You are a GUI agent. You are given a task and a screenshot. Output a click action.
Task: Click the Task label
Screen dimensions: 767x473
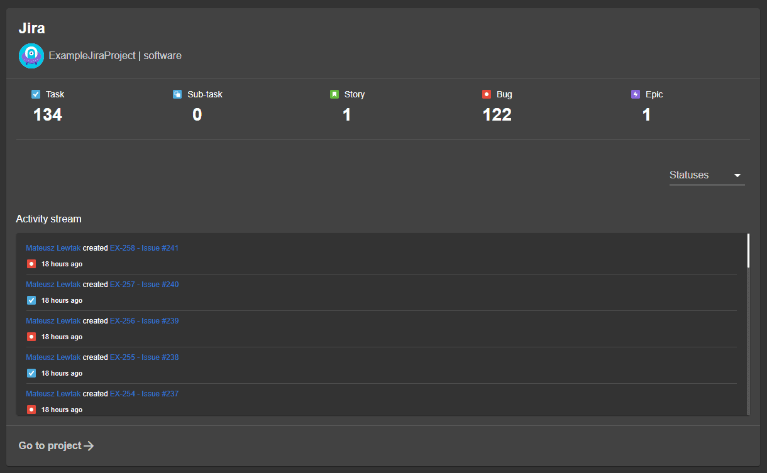[x=55, y=94]
